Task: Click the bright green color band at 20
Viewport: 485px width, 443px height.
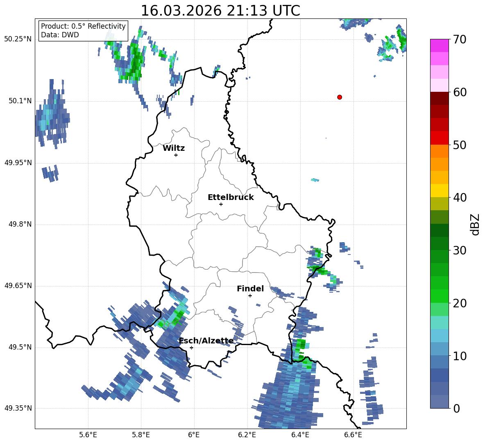Action: point(439,296)
